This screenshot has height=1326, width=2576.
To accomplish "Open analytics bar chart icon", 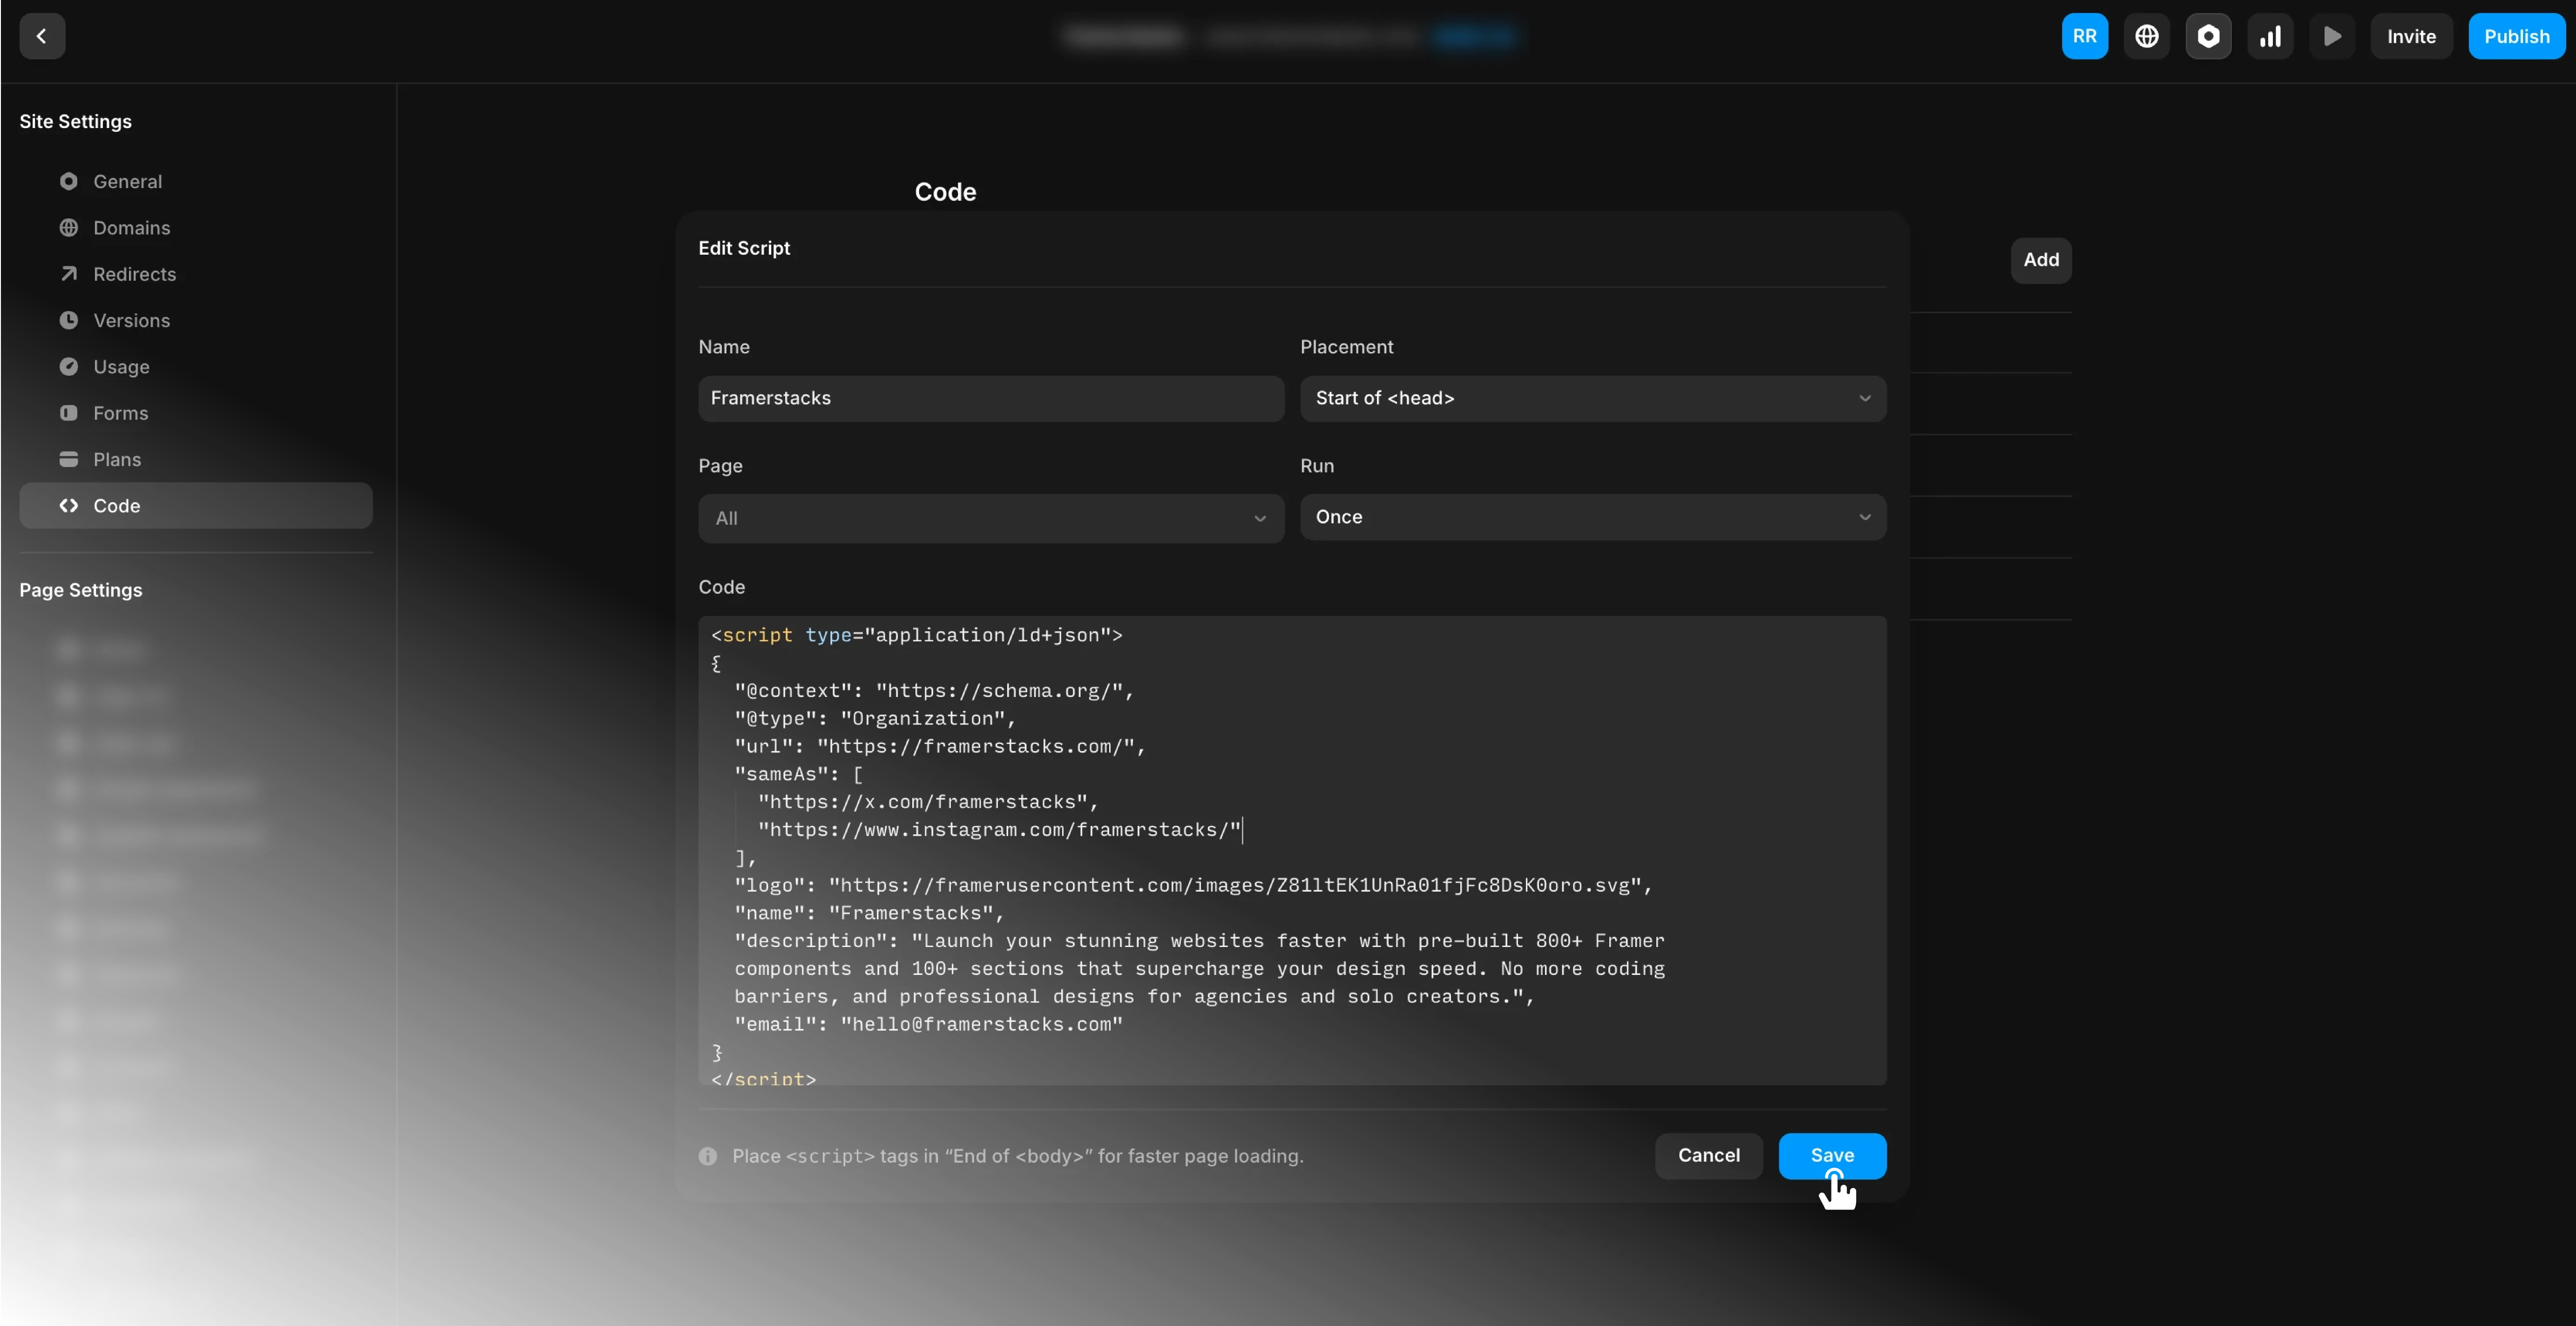I will point(2271,36).
